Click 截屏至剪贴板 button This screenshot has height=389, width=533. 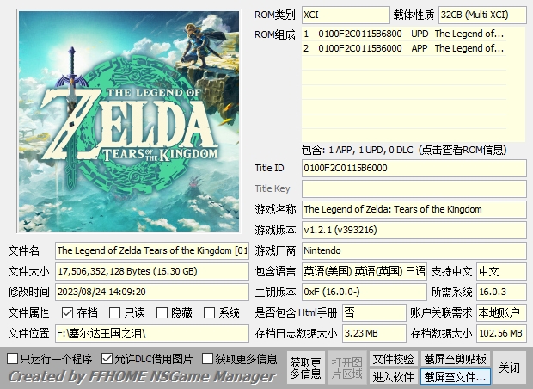(455, 359)
